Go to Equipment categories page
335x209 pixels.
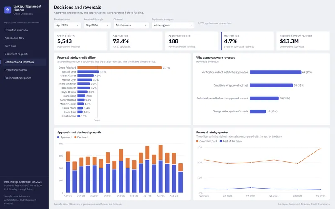[x=18, y=78]
